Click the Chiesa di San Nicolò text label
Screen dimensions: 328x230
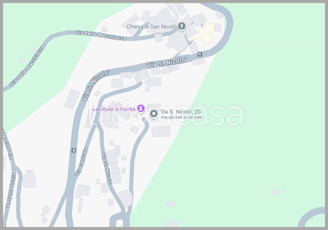click(x=152, y=27)
